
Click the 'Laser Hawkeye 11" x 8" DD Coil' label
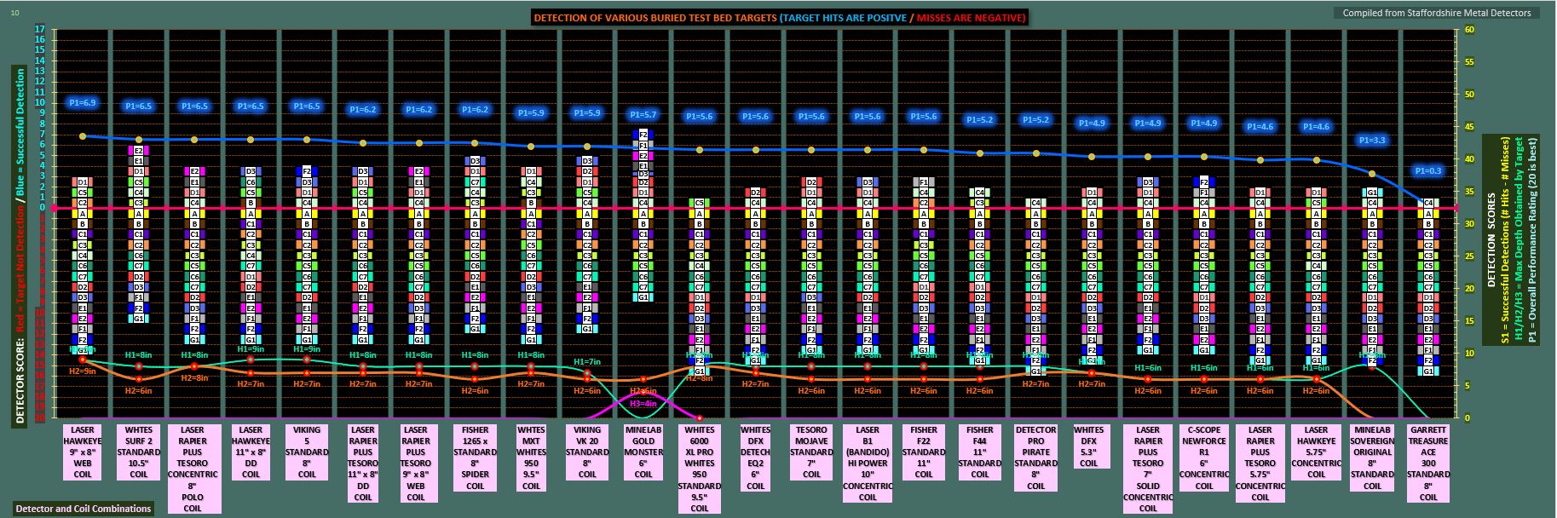point(251,452)
